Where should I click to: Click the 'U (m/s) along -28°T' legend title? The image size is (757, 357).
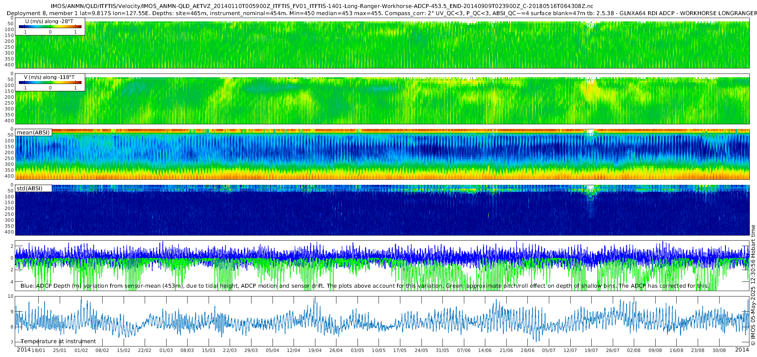pyautogui.click(x=49, y=21)
